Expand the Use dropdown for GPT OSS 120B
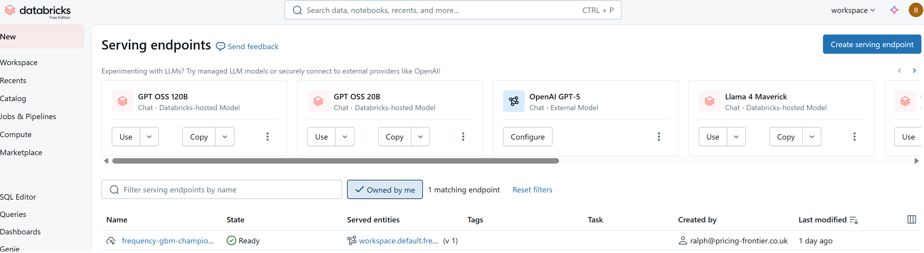924x253 pixels. [149, 137]
